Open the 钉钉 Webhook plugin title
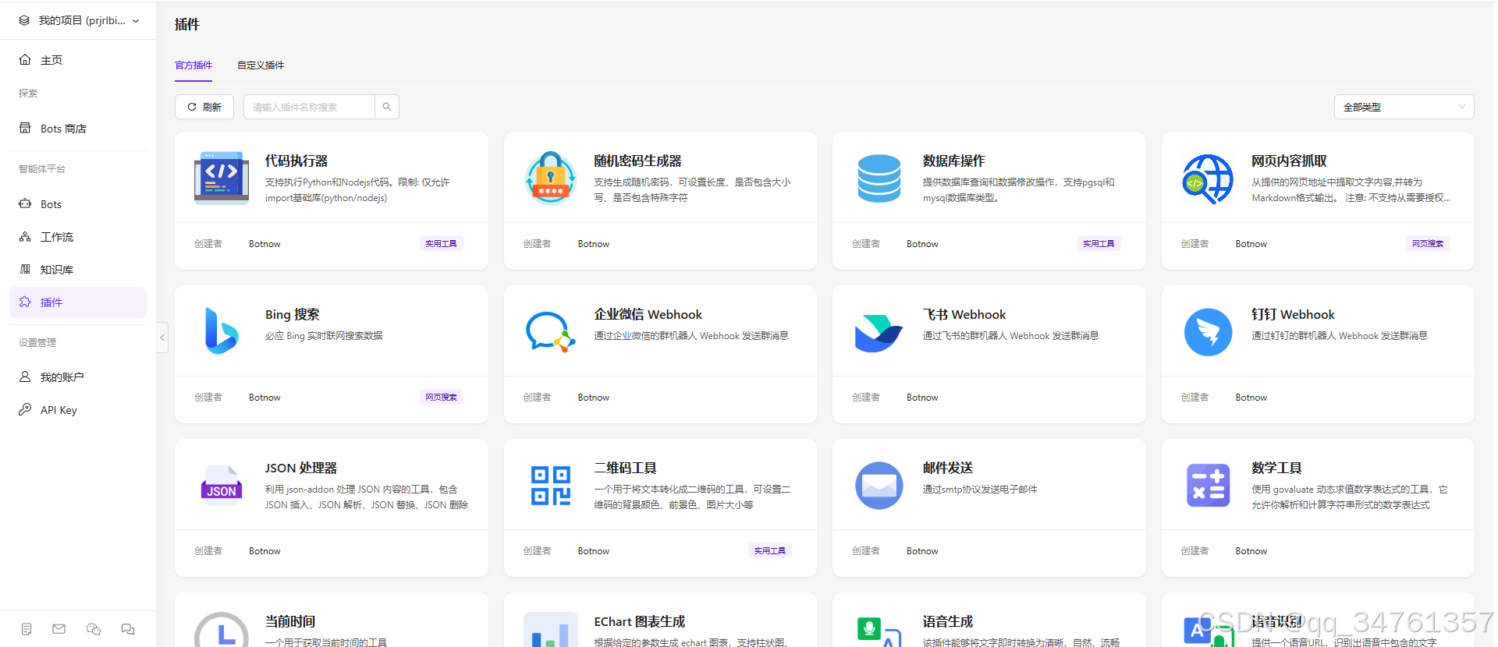The image size is (1498, 647). click(x=1293, y=314)
